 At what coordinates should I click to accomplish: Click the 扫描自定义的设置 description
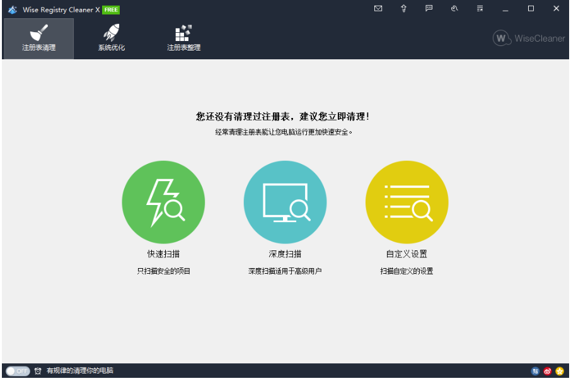click(x=407, y=271)
